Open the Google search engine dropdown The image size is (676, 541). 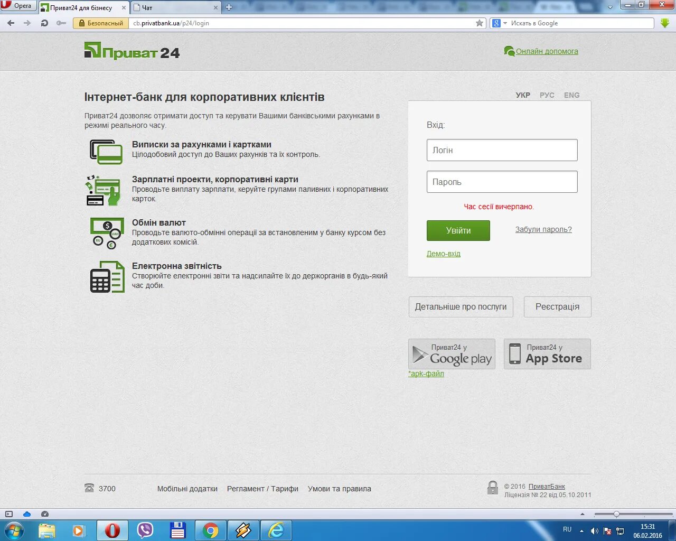(x=499, y=23)
